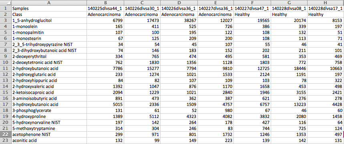Select the 1-monopalmitin cell
Viewport: 344px width, 144px height.
[49, 33]
